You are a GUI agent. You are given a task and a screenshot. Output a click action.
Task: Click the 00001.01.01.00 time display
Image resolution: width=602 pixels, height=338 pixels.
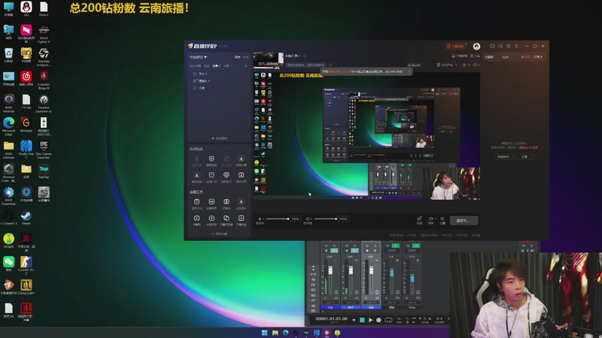click(x=331, y=318)
